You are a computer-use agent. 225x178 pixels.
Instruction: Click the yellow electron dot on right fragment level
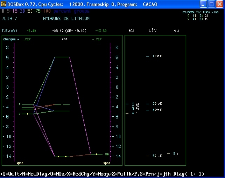point(97,154)
